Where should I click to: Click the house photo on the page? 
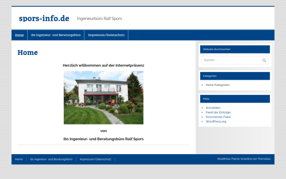click(x=103, y=97)
